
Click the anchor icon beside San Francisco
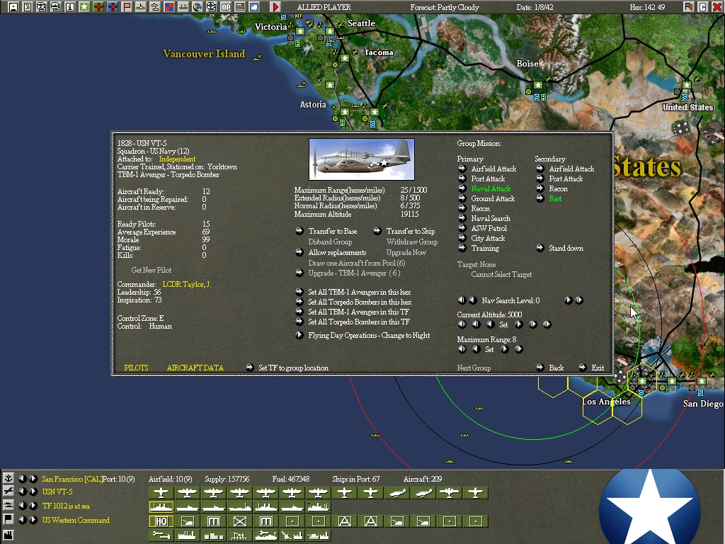(x=8, y=478)
